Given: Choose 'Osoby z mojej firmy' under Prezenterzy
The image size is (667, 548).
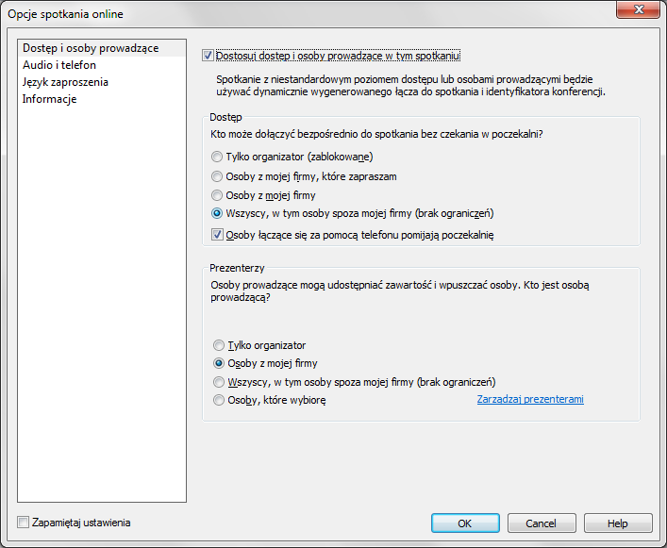Looking at the screenshot, I should click(x=219, y=363).
